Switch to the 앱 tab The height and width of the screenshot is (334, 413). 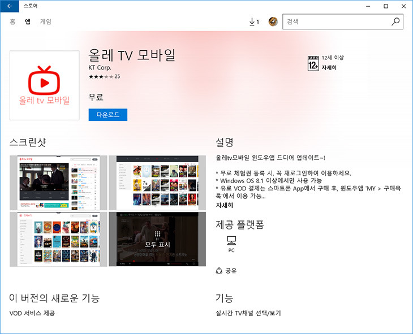pos(28,21)
